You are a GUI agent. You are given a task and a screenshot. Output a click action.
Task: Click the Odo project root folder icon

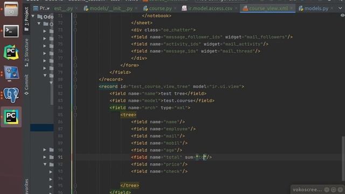click(x=40, y=17)
